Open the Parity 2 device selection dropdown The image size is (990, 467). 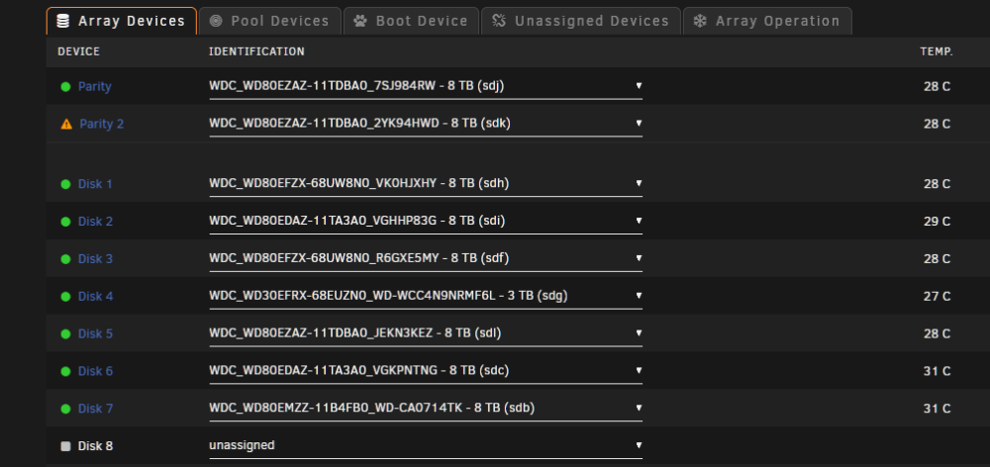[x=426, y=124]
